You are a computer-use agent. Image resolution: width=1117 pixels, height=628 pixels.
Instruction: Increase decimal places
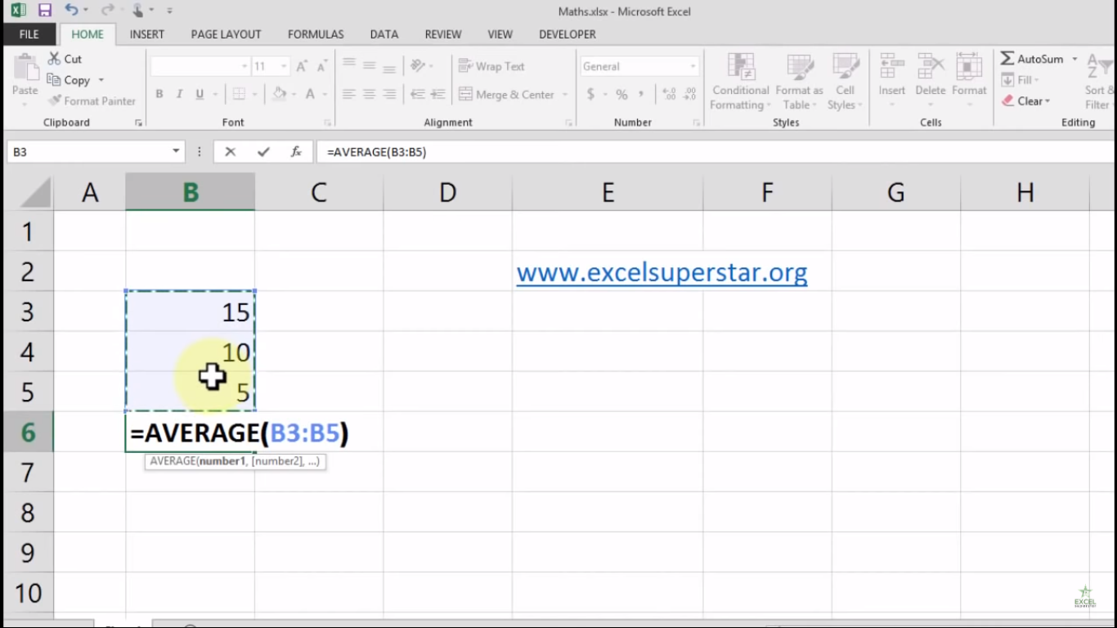tap(669, 95)
